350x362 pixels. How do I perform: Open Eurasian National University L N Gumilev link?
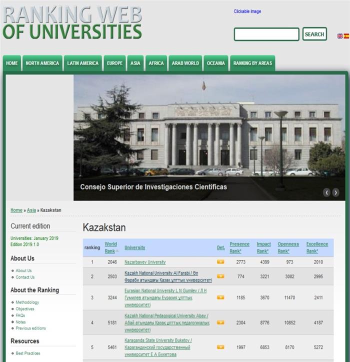coord(165,297)
